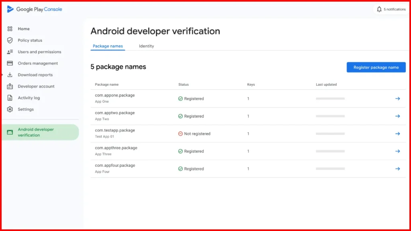Click green check icon for com.appthree.package
The image size is (411, 231).
[180, 151]
